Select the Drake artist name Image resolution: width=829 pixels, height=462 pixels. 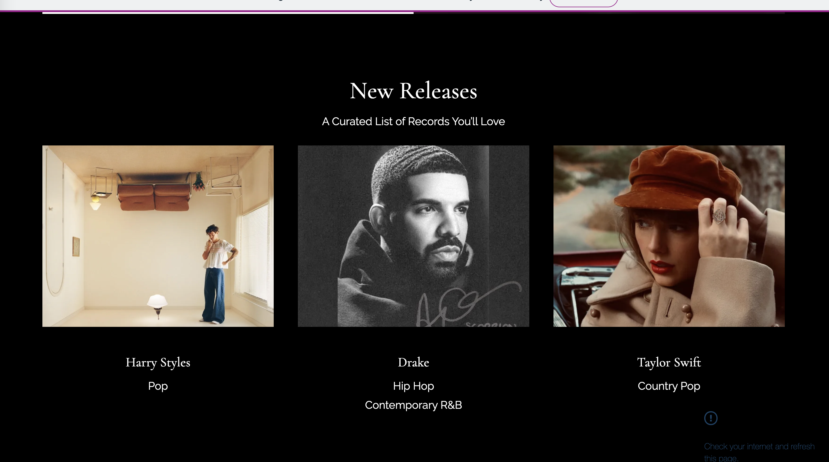[x=413, y=362]
